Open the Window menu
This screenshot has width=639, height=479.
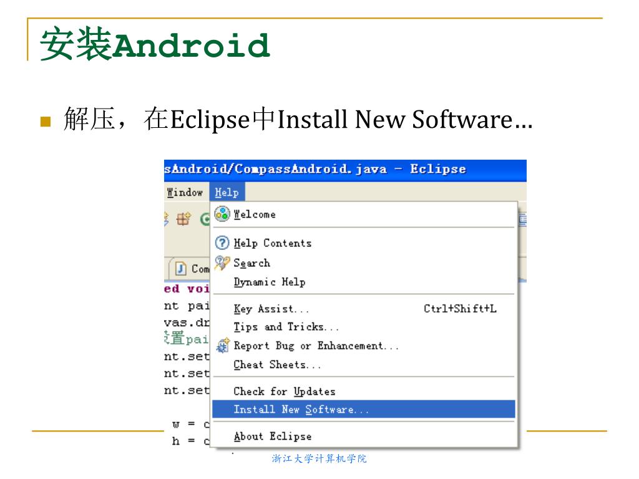(x=185, y=192)
